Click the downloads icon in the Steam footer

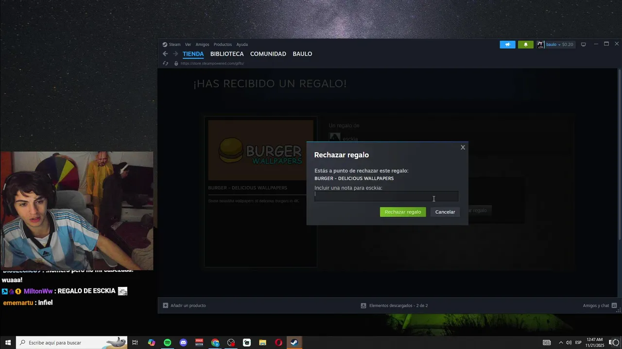tap(363, 306)
